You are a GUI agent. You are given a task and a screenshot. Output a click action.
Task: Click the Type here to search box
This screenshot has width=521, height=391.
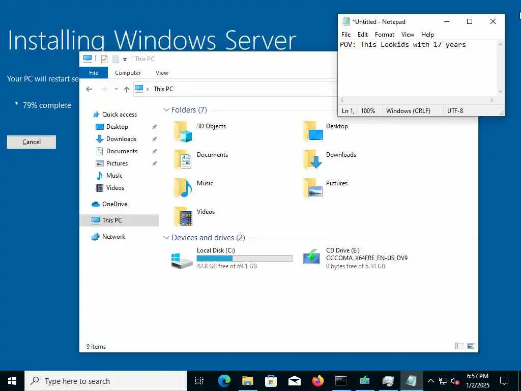click(x=106, y=381)
